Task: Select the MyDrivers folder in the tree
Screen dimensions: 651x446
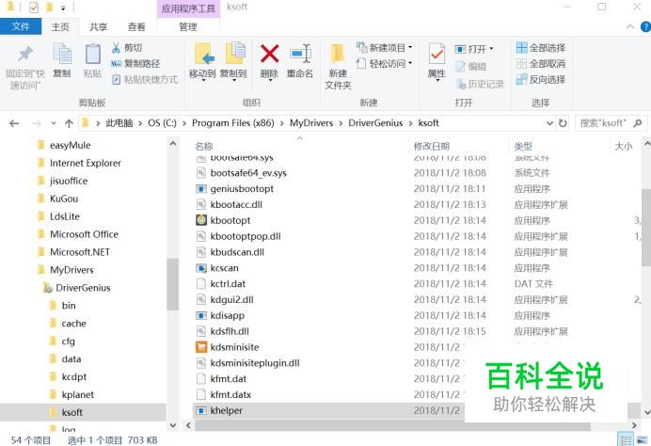Action: (71, 270)
